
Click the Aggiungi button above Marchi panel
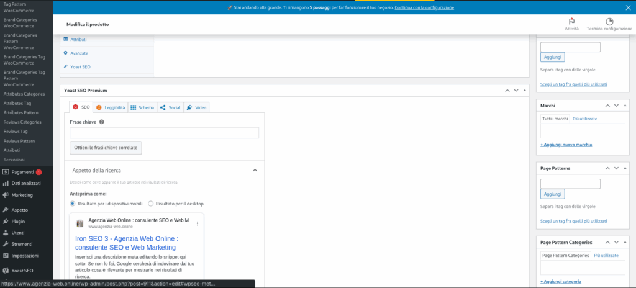(552, 57)
